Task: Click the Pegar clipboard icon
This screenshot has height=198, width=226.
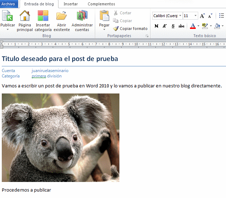Action: (x=104, y=16)
